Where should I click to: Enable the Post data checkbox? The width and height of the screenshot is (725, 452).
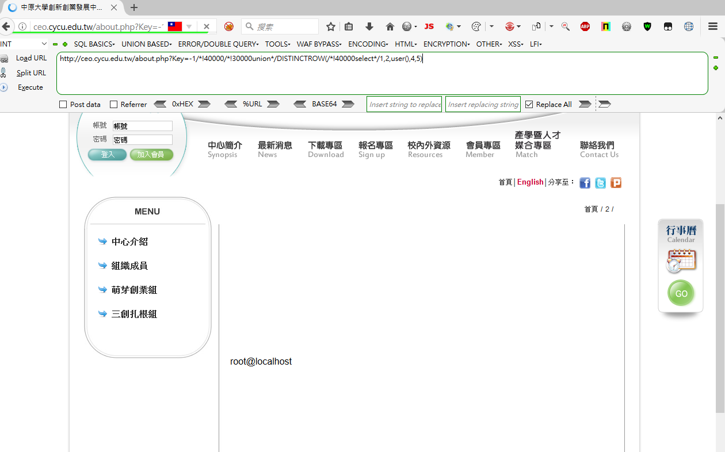(63, 104)
